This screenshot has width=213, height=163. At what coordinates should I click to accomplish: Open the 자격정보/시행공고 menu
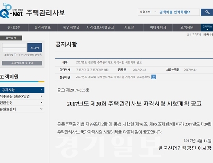pos(100,27)
